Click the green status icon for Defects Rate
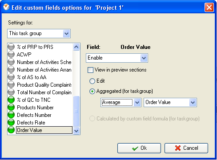 (11, 122)
